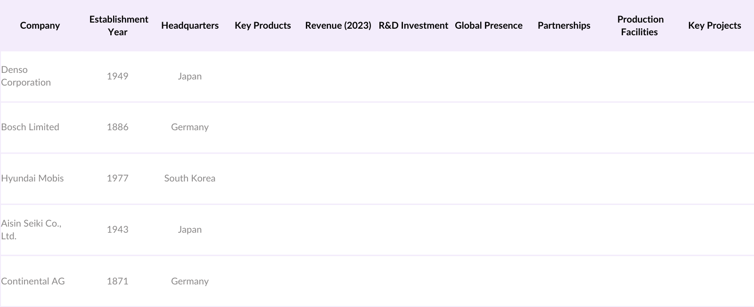Click establishment year 1943
This screenshot has width=754, height=307.
[117, 229]
